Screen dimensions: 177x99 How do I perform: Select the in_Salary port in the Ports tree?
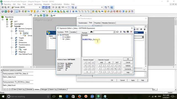[67, 37]
